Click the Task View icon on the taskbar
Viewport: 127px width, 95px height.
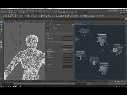point(6,86)
